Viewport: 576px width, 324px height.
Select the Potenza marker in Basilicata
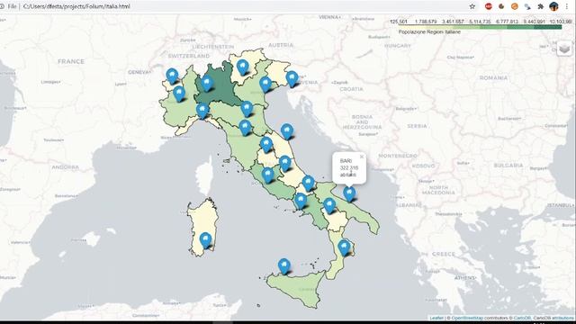coord(329,205)
